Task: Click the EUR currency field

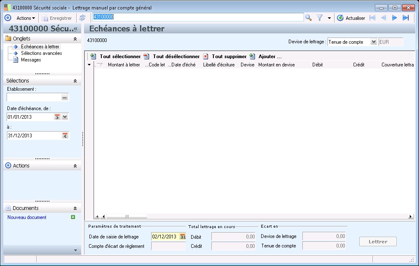Action: (x=391, y=42)
